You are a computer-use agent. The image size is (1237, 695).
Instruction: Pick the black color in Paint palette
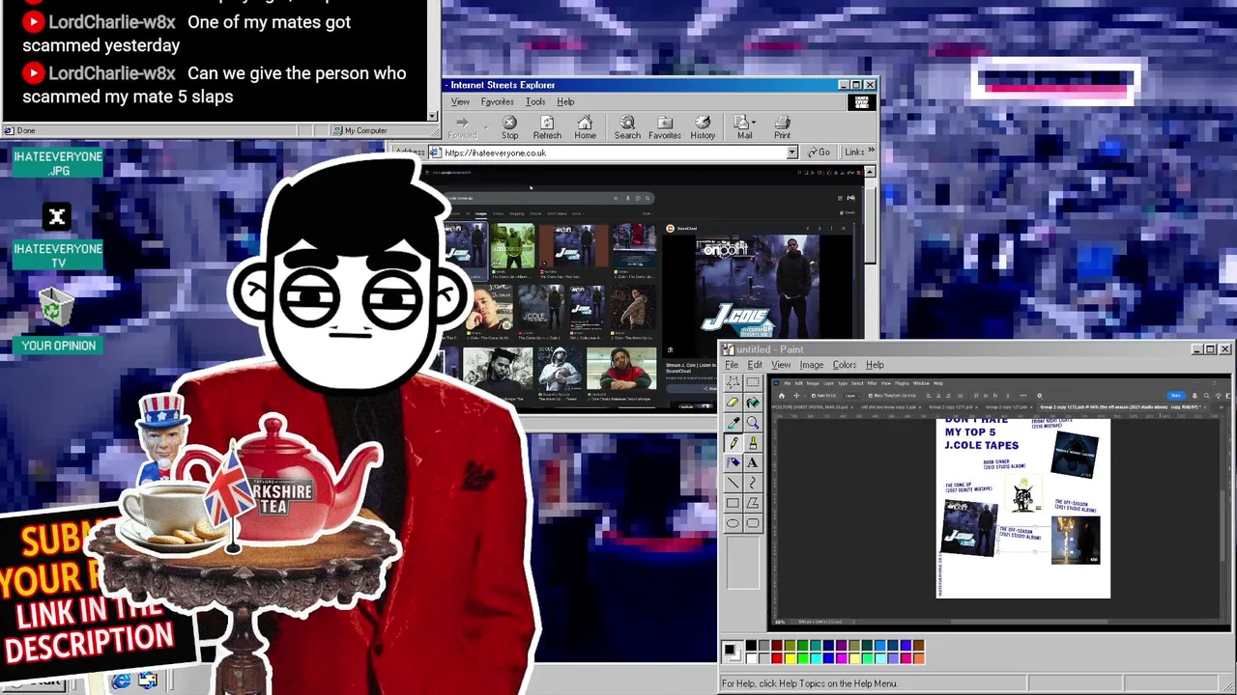(751, 646)
